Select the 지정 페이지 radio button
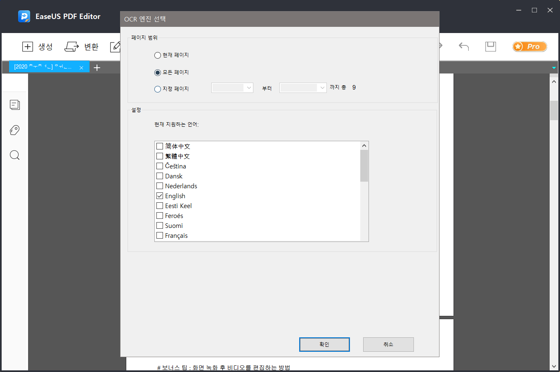This screenshot has width=560, height=372. [158, 89]
